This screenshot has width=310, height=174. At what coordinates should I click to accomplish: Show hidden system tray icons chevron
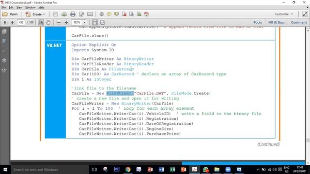[258, 170]
